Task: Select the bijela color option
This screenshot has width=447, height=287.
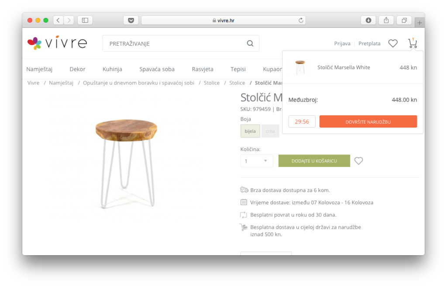Action: 250,131
